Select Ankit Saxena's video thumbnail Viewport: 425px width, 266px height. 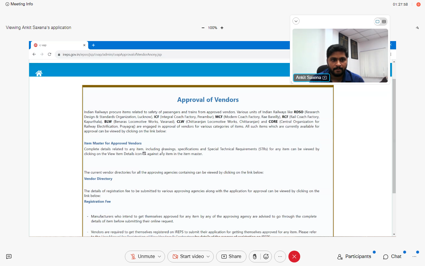[340, 55]
